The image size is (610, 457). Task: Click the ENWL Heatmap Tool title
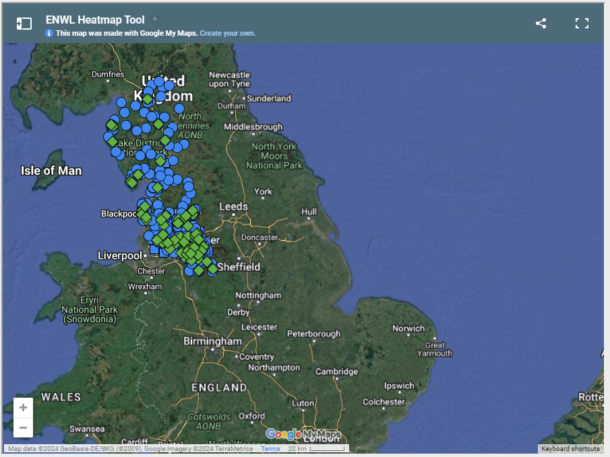click(95, 20)
